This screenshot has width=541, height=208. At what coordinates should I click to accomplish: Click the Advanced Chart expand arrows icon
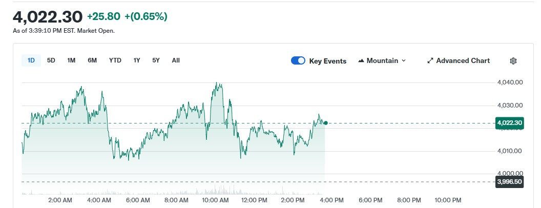pos(430,61)
